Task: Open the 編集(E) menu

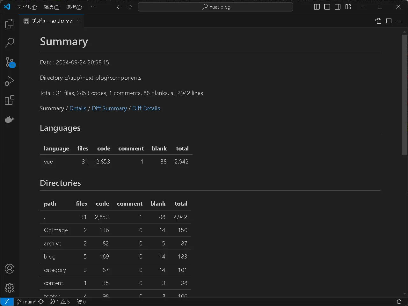Action: (x=51, y=7)
